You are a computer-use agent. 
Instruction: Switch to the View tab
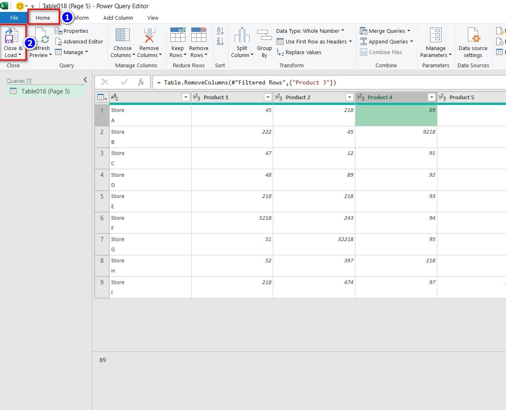pos(153,18)
